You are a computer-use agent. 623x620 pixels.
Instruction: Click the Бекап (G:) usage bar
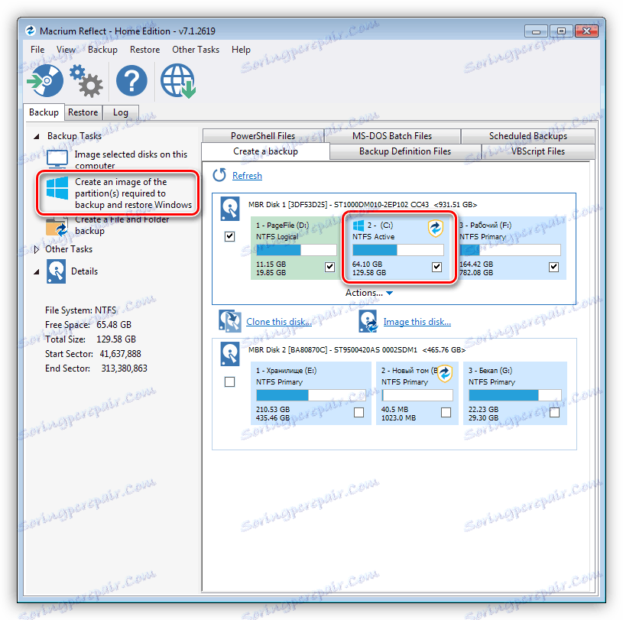point(515,395)
